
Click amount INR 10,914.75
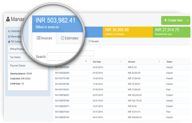[134, 112]
